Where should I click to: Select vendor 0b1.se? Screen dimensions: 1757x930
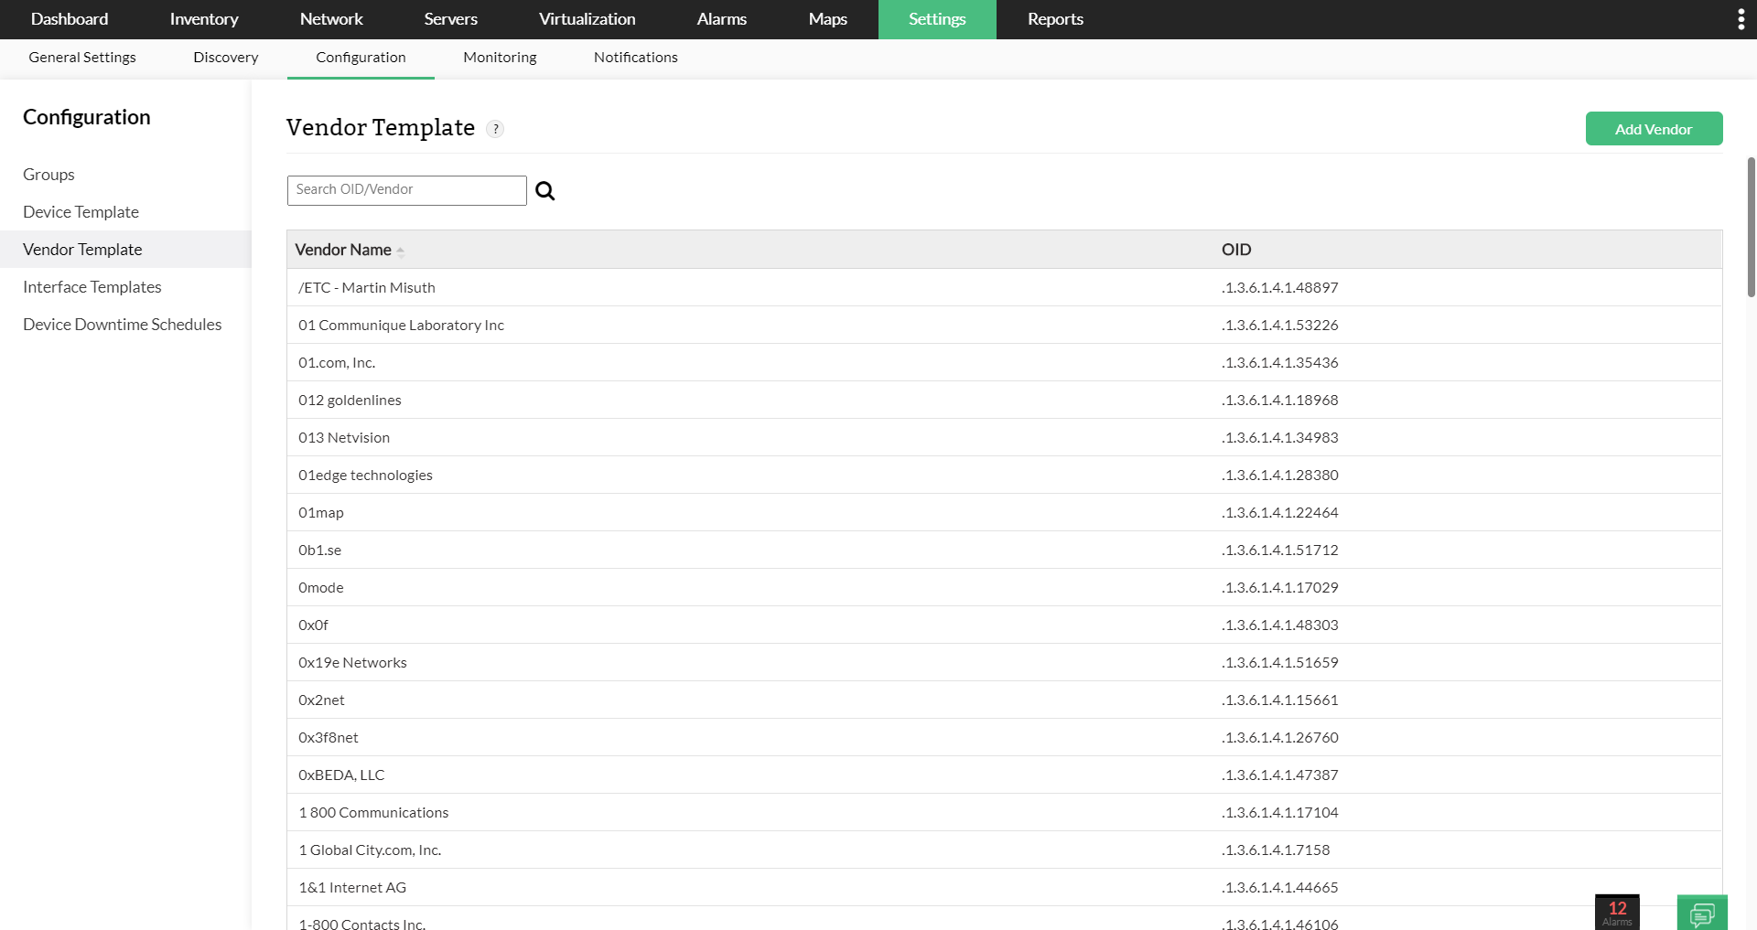point(319,551)
